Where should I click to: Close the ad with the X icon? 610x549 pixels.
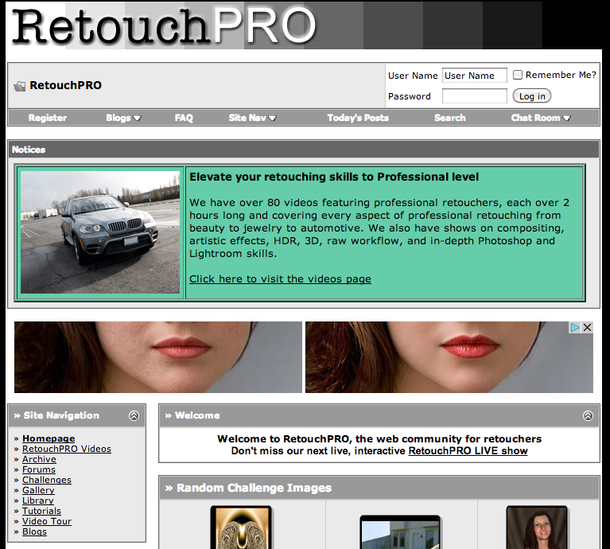[x=587, y=328]
